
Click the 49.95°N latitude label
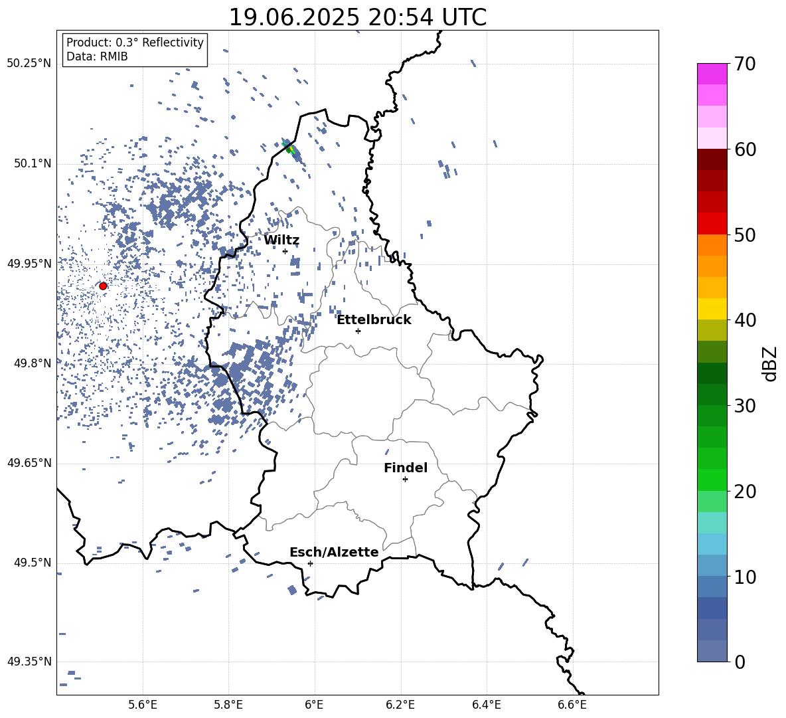[29, 264]
